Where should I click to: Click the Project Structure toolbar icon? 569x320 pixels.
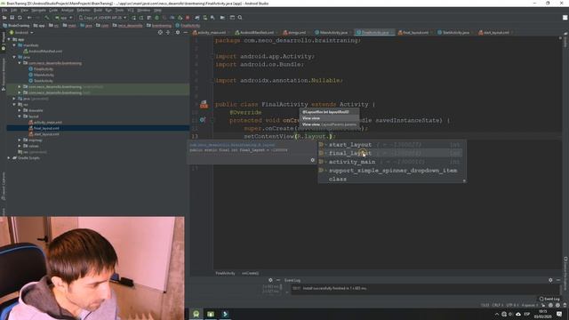coord(232,18)
